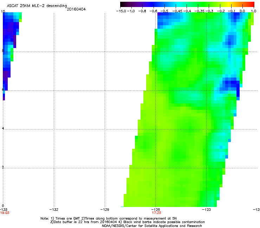
Task: Click the longitude label '-126'
Action: pos(156,210)
